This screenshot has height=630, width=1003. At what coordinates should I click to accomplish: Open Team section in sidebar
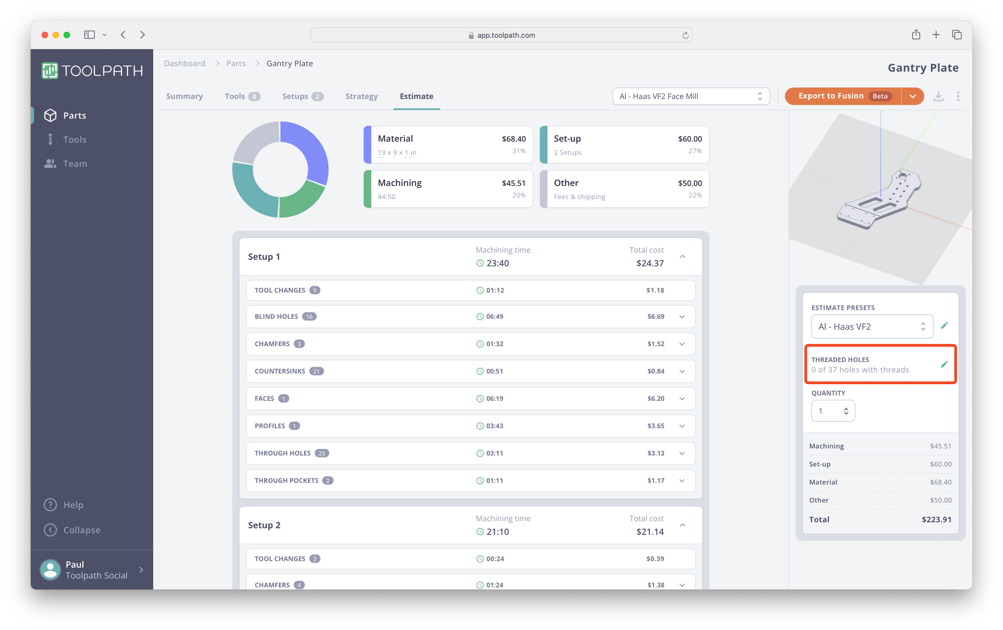pos(74,164)
